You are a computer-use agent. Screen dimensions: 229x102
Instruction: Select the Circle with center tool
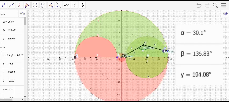click(x=35, y=5)
